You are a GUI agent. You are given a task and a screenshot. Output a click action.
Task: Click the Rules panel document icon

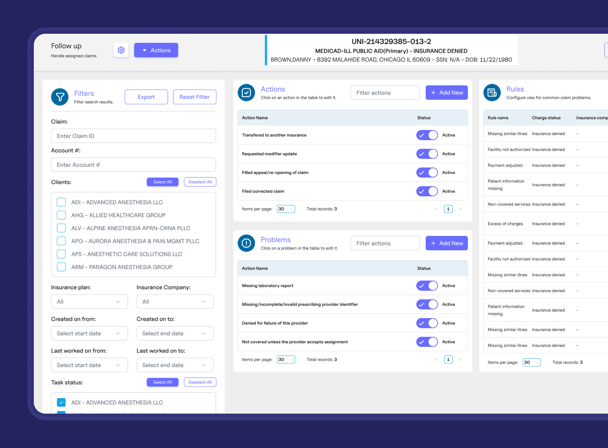[x=492, y=93]
